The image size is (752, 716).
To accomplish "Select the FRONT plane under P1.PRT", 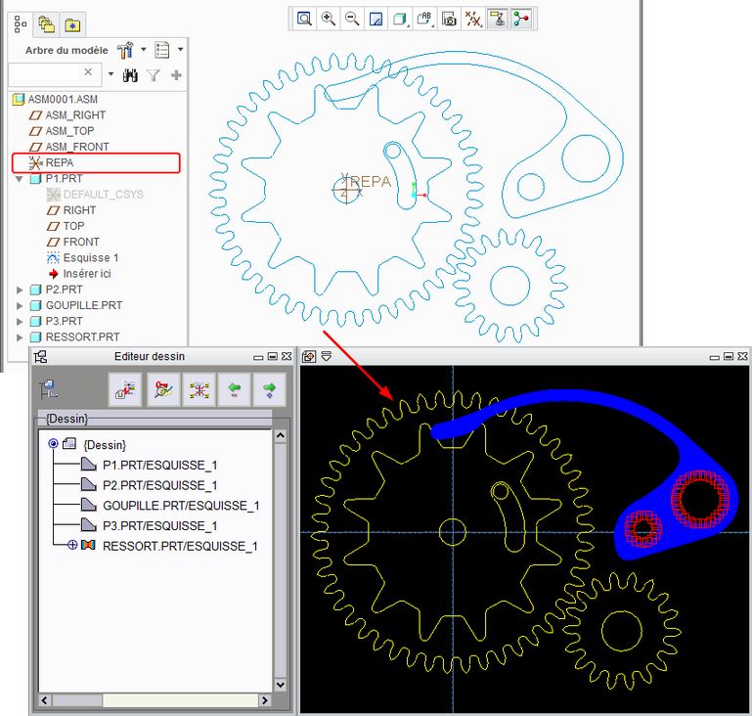I will pyautogui.click(x=81, y=242).
